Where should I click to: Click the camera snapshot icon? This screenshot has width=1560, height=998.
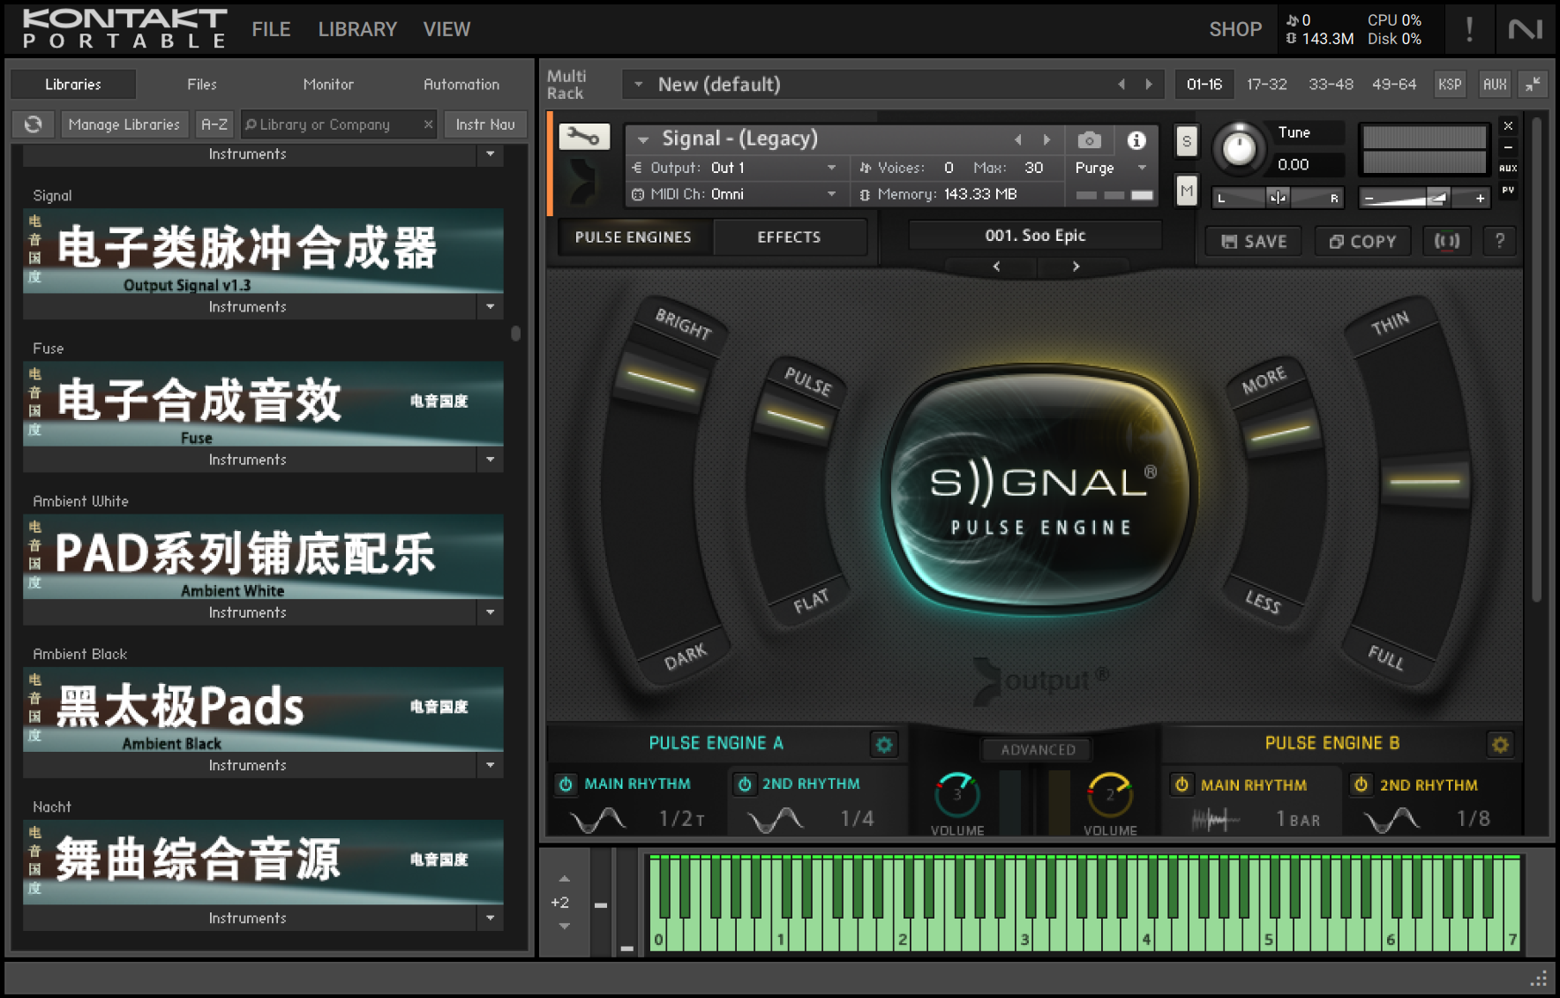click(x=1089, y=139)
